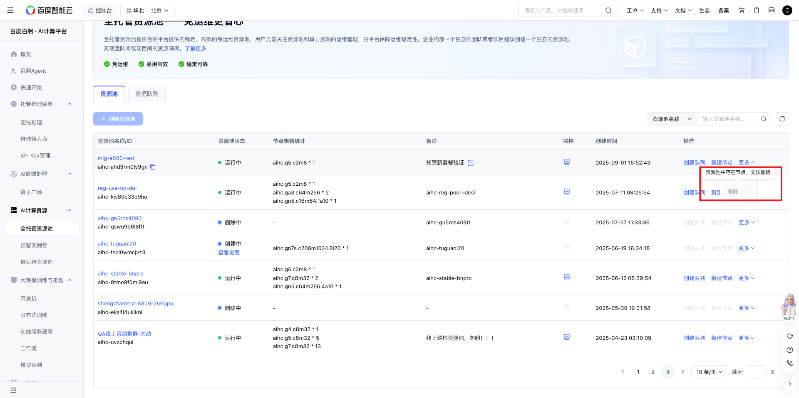Collapse the AI计算资源 sidebar group

tap(70, 210)
